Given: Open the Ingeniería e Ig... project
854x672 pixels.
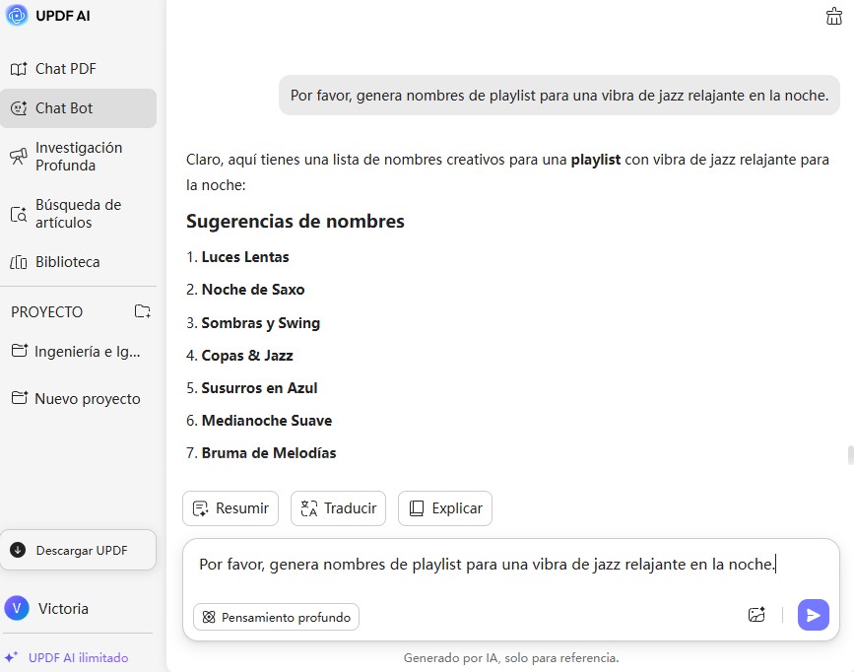Looking at the screenshot, I should click(x=87, y=351).
